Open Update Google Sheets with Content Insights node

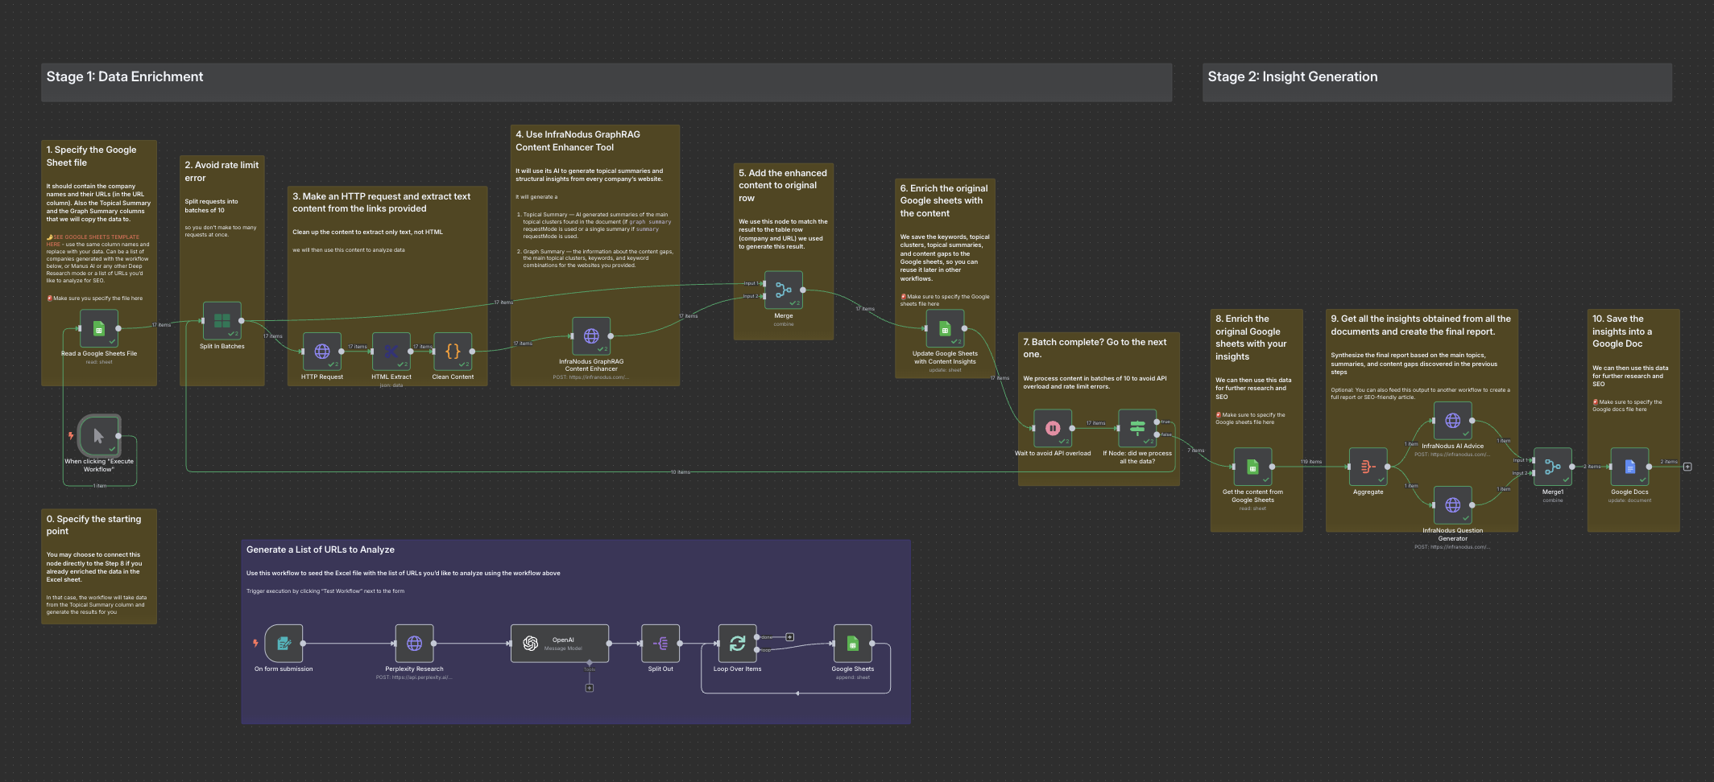click(x=945, y=328)
